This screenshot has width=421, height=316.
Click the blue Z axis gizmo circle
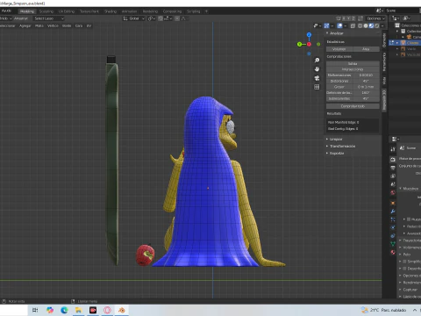tap(309, 35)
